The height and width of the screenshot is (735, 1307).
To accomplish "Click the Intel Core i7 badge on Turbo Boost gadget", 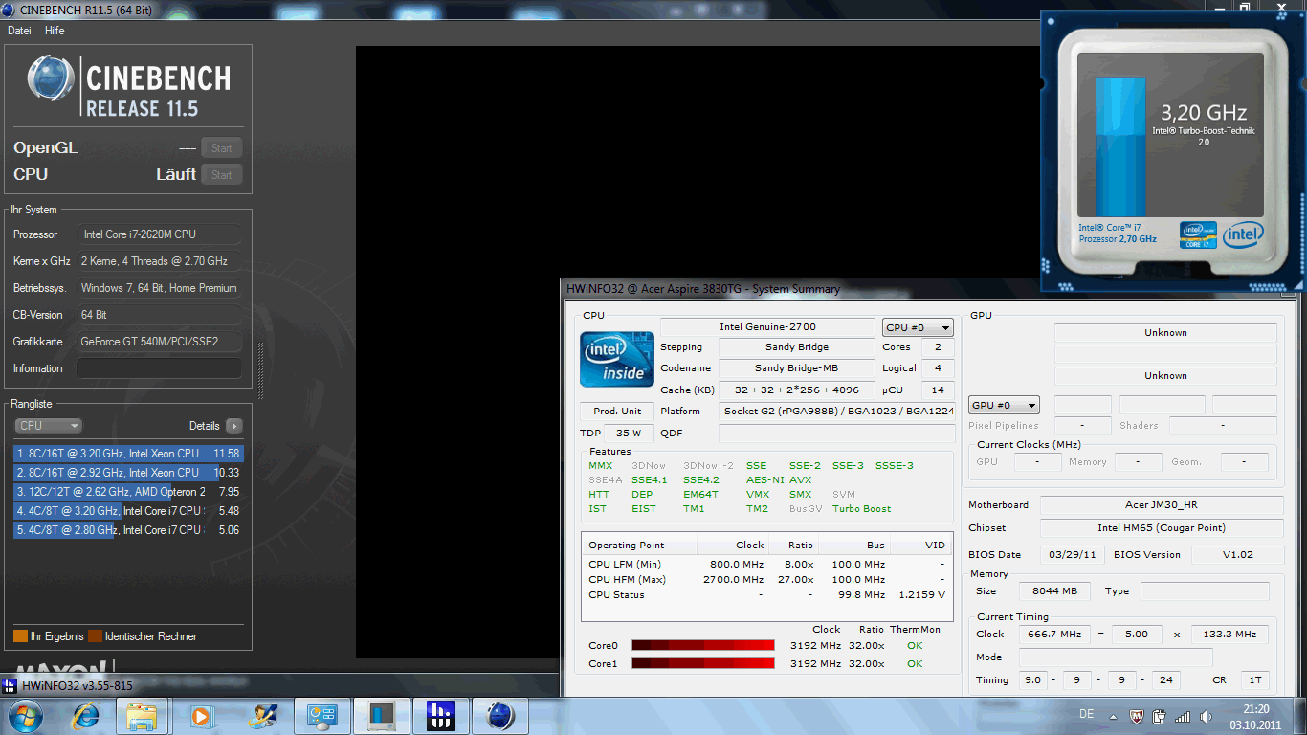I will [1198, 234].
